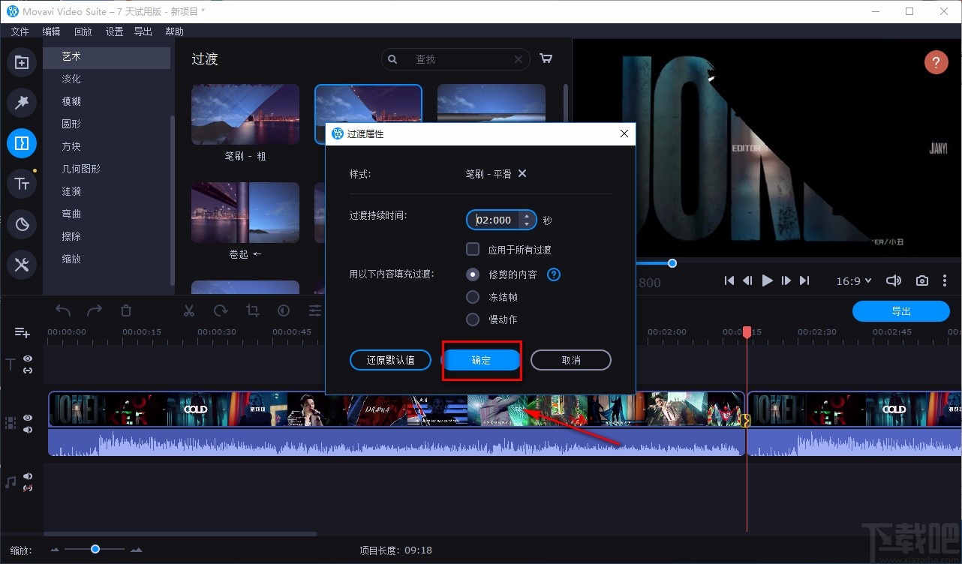Add a new track with plus-list icon

(22, 332)
